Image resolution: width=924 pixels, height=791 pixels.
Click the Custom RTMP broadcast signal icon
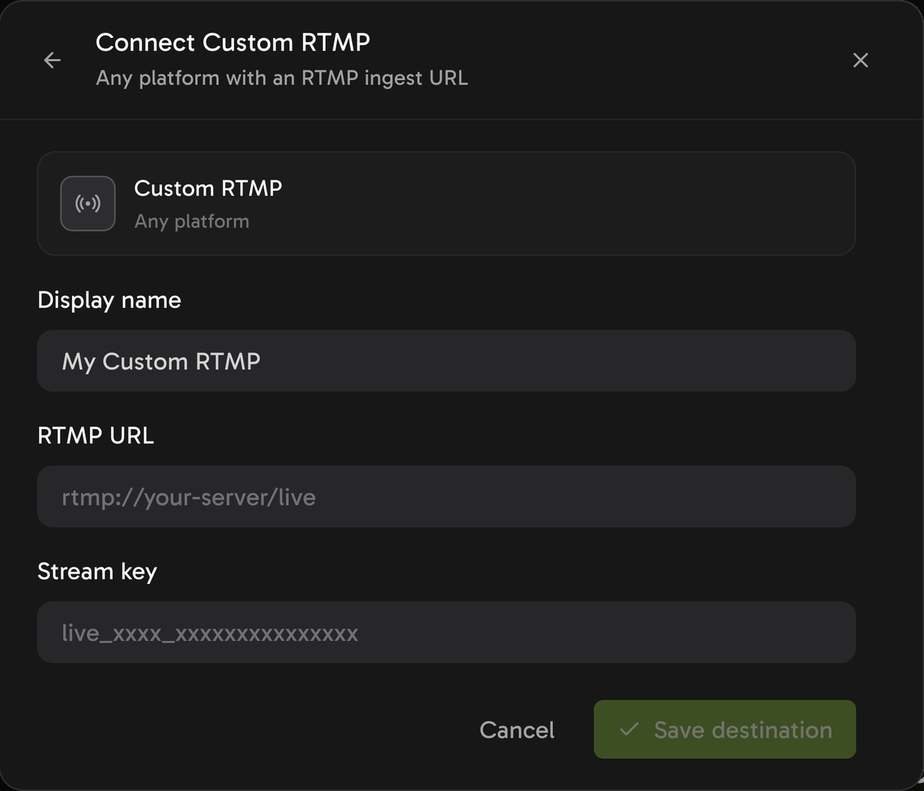coord(88,204)
